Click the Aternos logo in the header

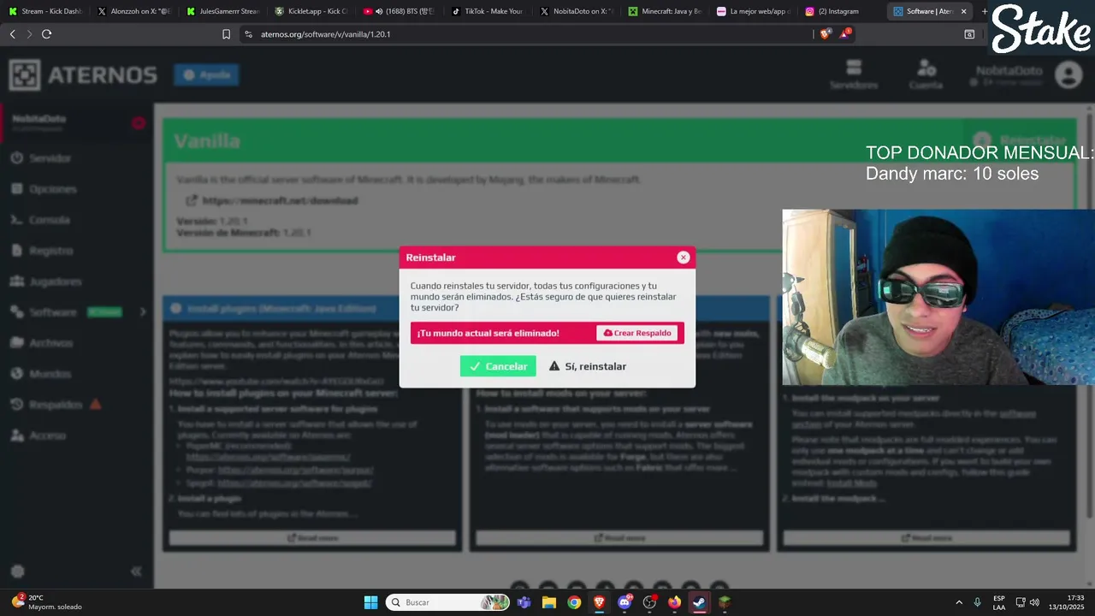pyautogui.click(x=83, y=75)
